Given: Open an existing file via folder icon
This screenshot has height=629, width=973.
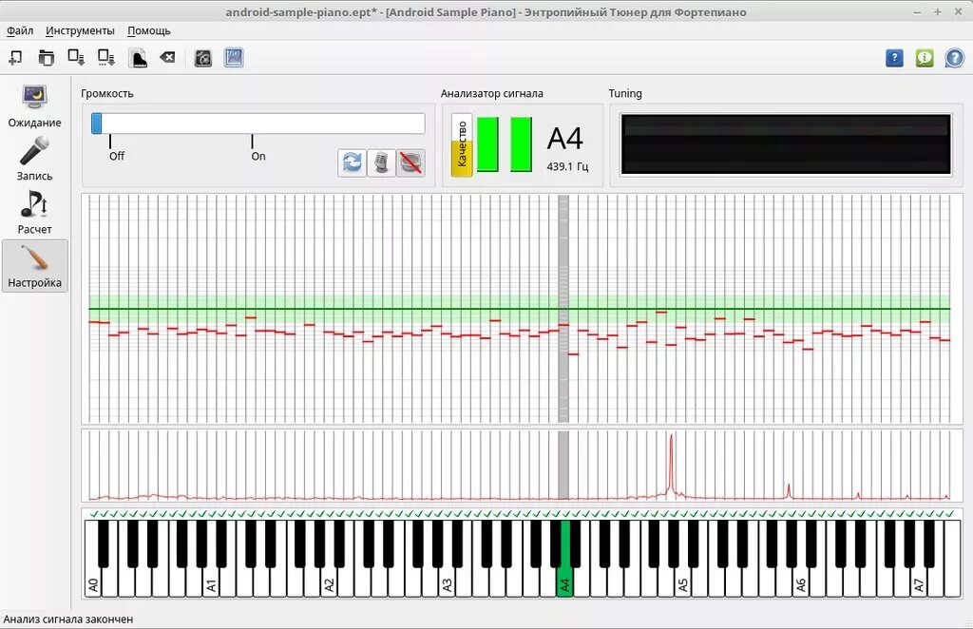Looking at the screenshot, I should [46, 58].
